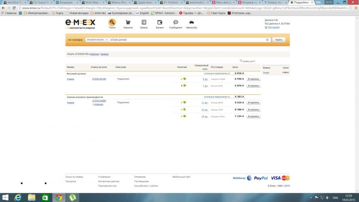The height and width of the screenshot is (202, 359).
Task: Click Toyota link in the right sidebar table
Action: click(266, 73)
